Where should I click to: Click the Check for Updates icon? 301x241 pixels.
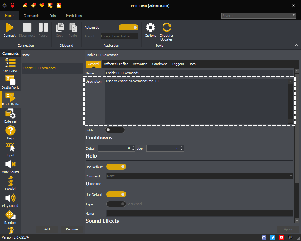pyautogui.click(x=166, y=28)
